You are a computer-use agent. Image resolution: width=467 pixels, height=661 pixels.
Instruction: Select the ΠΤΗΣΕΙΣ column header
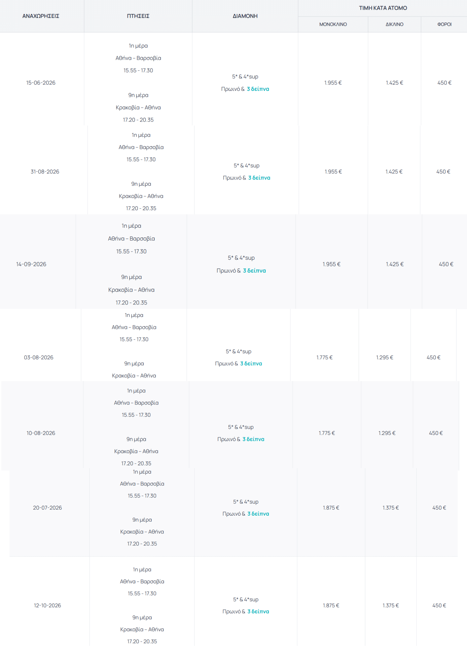pyautogui.click(x=138, y=16)
